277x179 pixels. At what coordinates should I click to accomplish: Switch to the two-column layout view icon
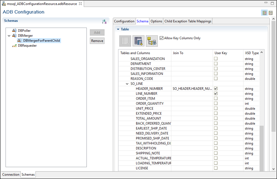point(264,13)
